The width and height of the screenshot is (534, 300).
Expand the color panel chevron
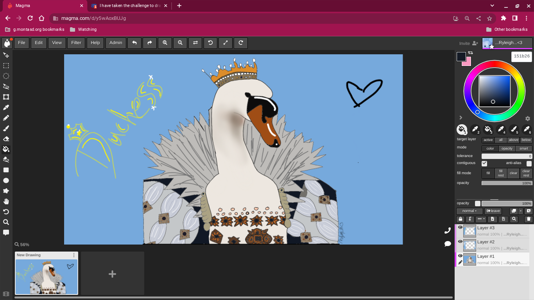[461, 118]
